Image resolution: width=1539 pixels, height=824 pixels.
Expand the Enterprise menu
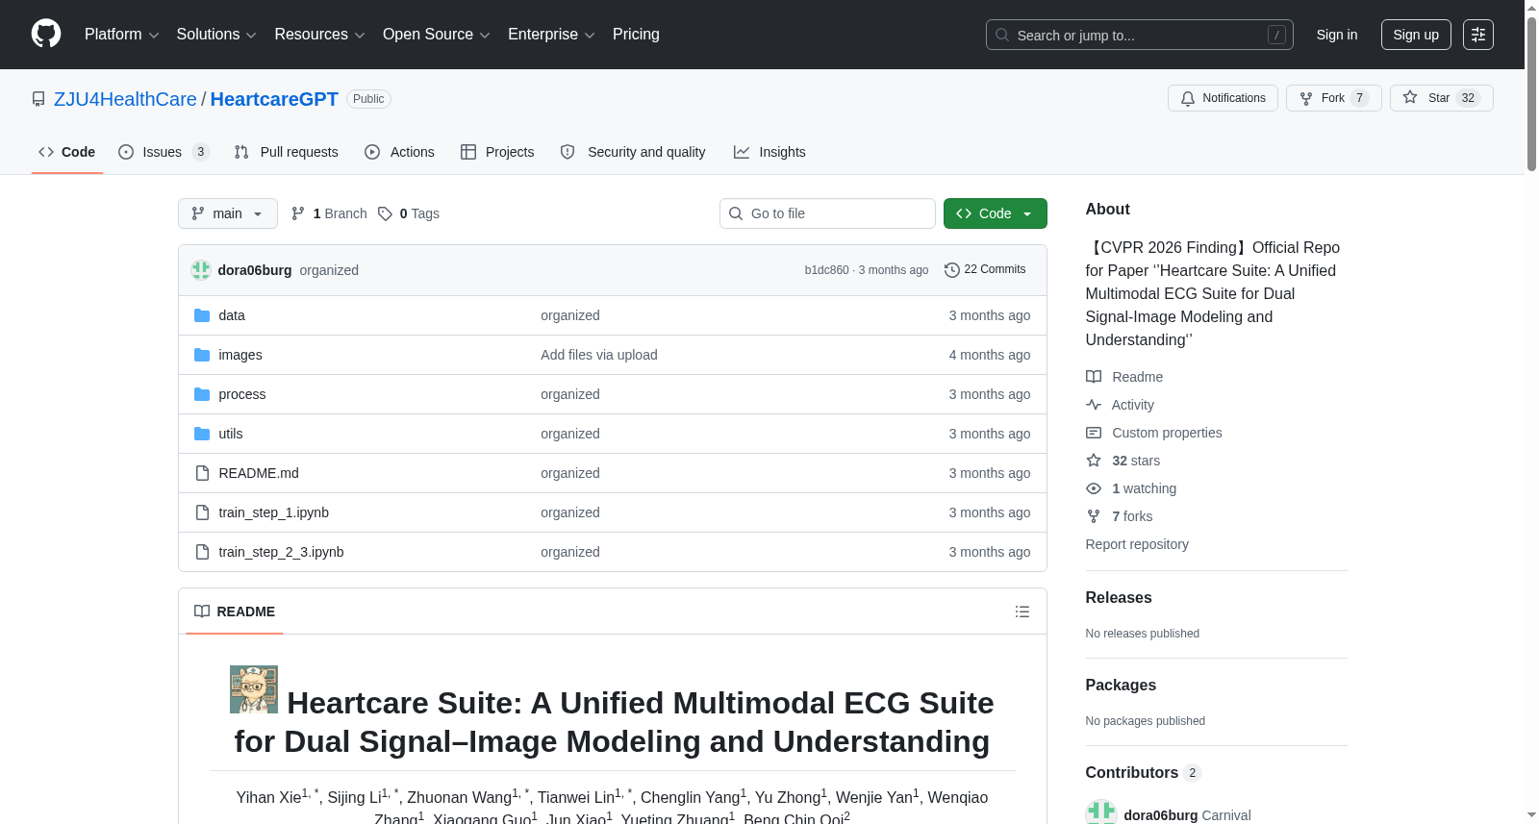coord(551,35)
